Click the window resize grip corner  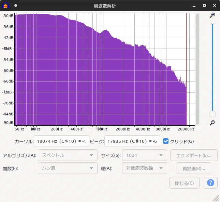216,198
